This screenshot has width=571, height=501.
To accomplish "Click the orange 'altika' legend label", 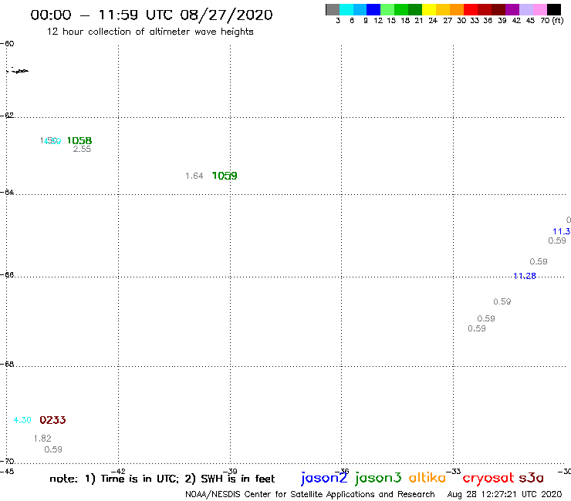I will pyautogui.click(x=427, y=477).
